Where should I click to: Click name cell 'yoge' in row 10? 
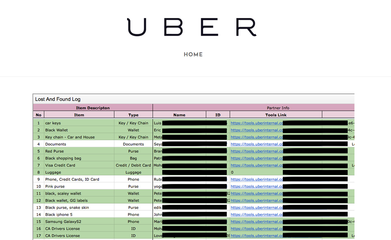(158, 187)
